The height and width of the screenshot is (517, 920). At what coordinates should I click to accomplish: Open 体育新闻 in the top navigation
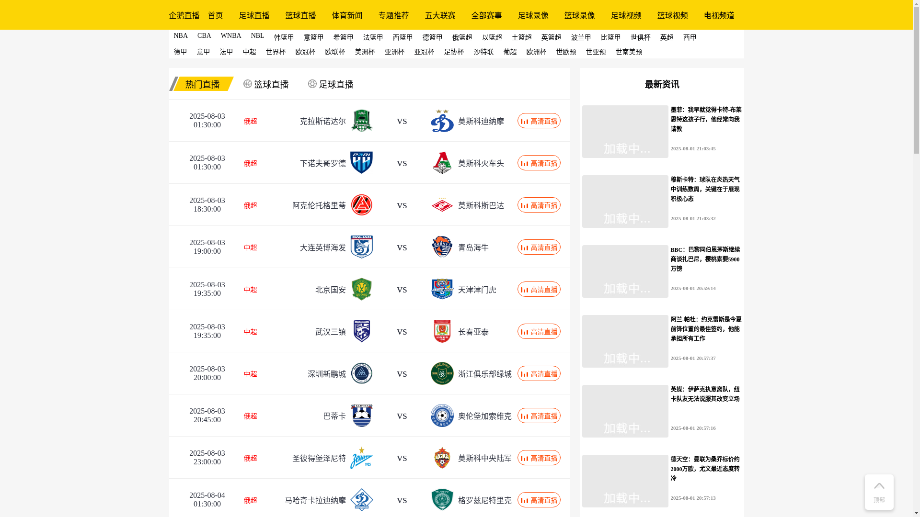[347, 15]
